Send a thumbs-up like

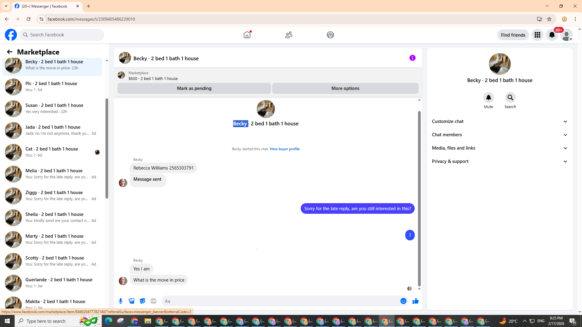(415, 301)
